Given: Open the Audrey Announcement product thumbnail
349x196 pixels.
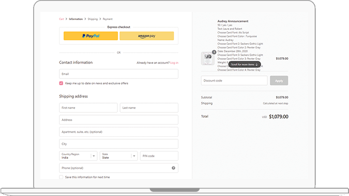Looking at the screenshot, I should tap(208, 58).
